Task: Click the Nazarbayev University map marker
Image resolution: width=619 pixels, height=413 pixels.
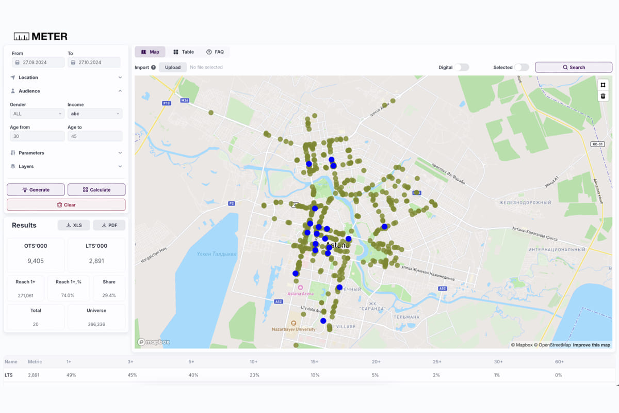Action: 294,323
